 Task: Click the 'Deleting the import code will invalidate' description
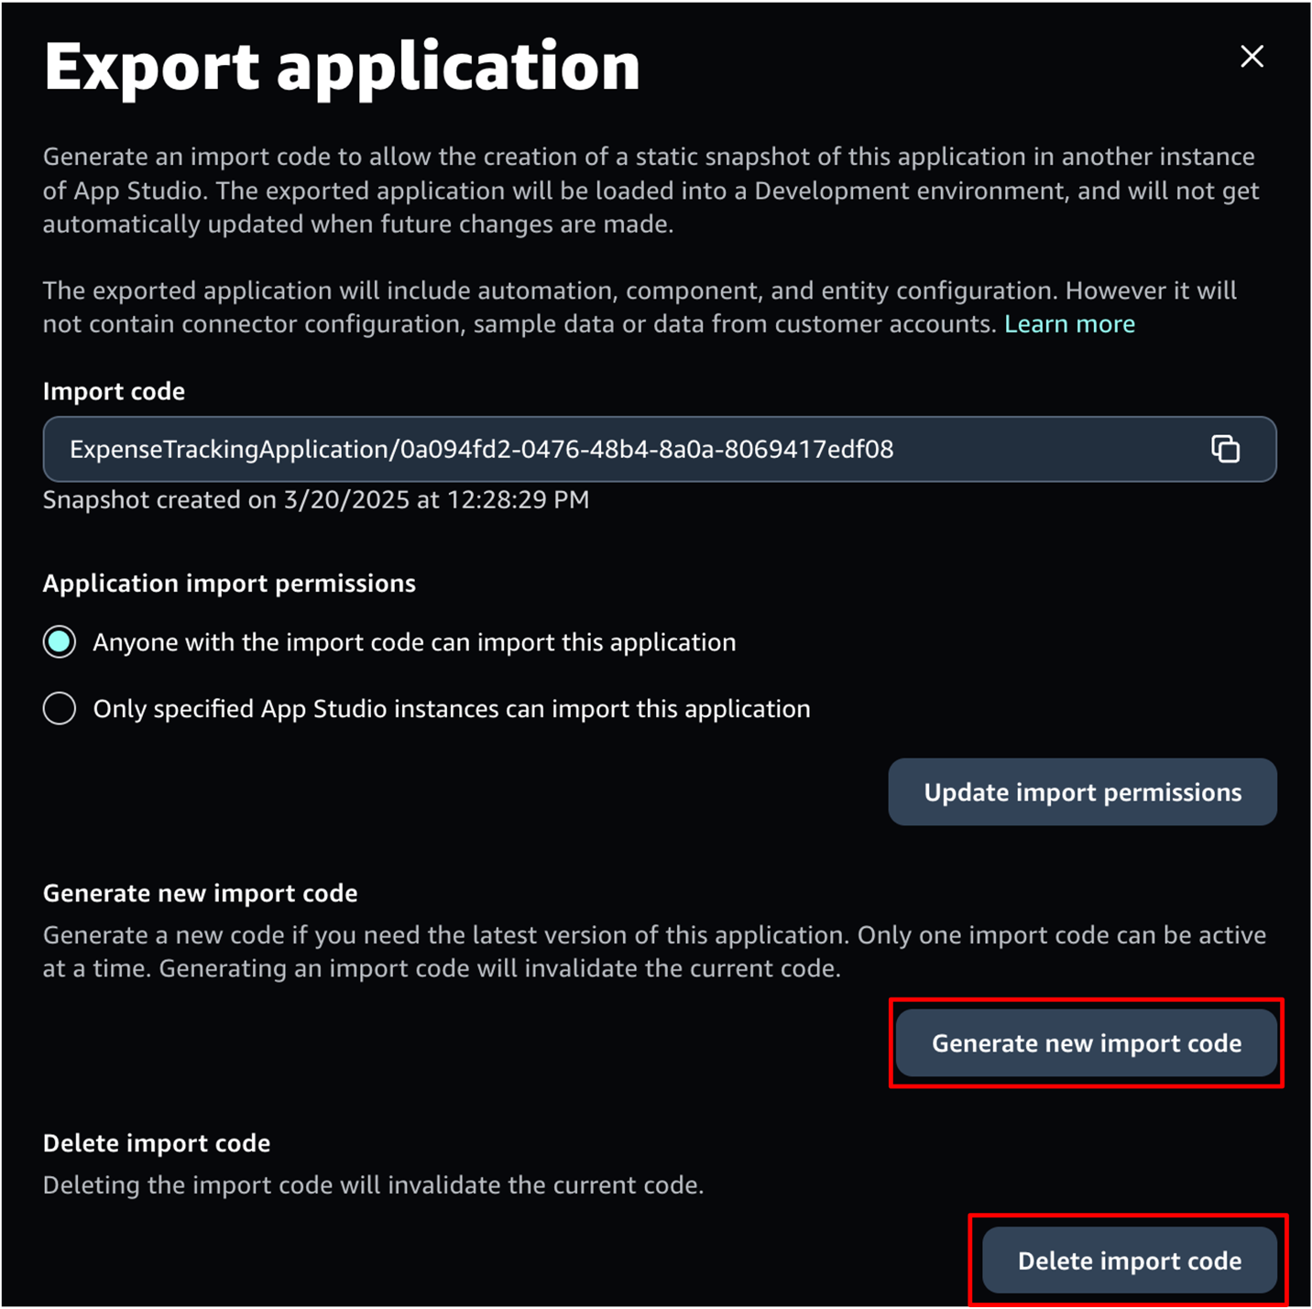[x=373, y=1185]
